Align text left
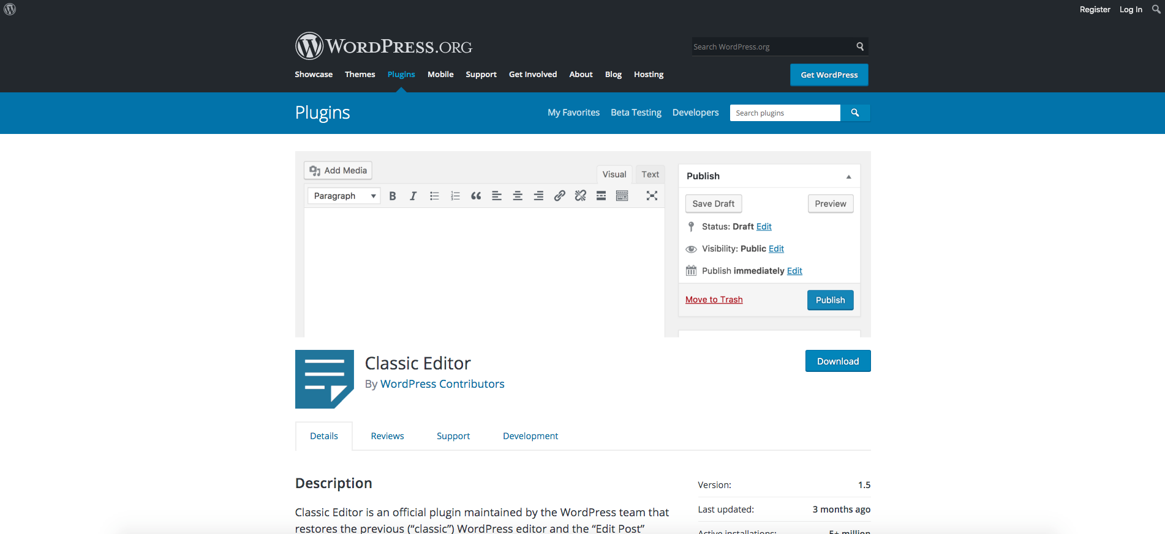This screenshot has height=534, width=1165. tap(497, 196)
